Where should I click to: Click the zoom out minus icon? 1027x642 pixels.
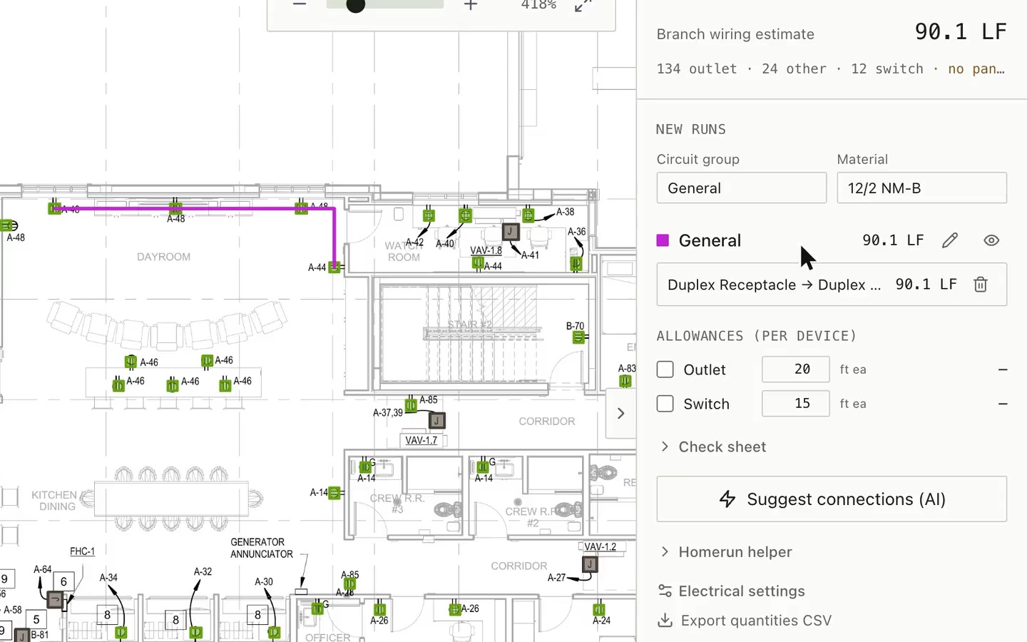click(x=300, y=4)
